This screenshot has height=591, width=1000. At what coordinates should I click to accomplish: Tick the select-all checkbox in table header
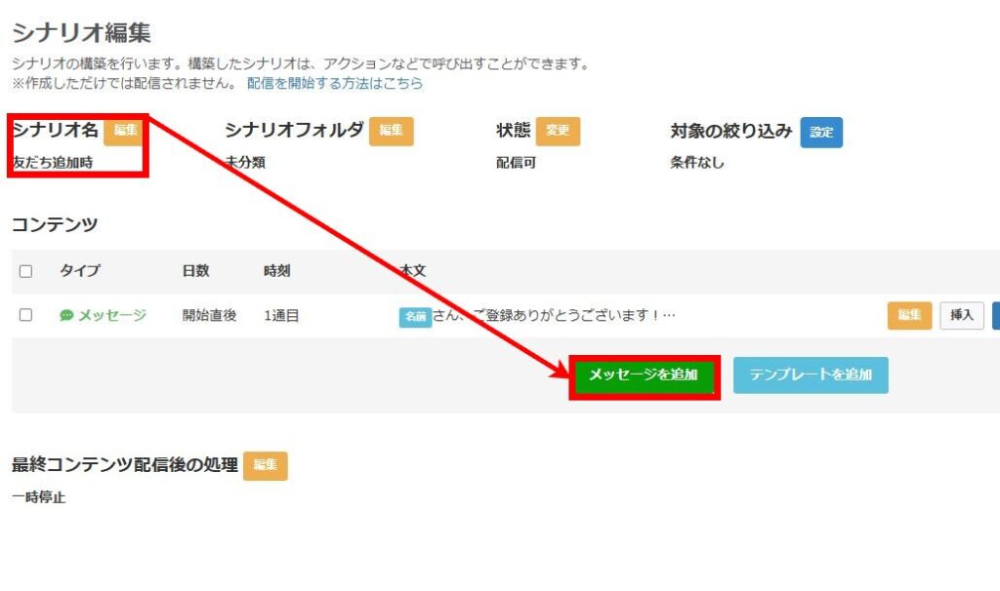tap(25, 271)
